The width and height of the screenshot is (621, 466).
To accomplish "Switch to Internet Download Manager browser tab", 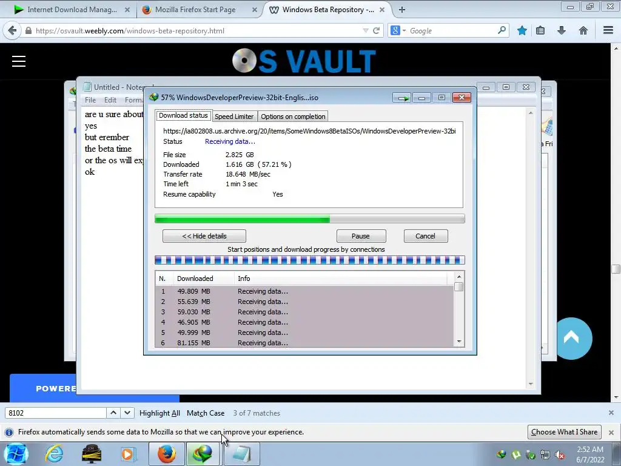I will point(72,10).
